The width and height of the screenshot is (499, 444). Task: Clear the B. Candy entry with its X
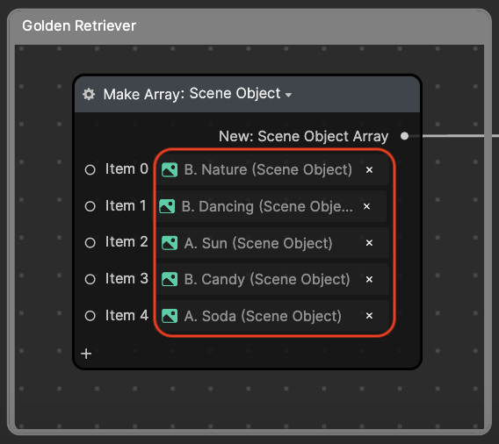point(369,279)
